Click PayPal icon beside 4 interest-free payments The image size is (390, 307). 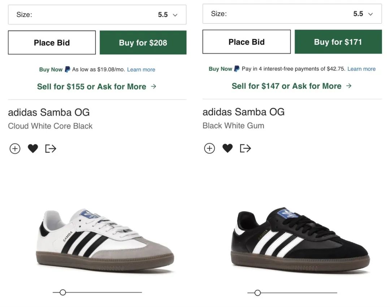point(237,69)
